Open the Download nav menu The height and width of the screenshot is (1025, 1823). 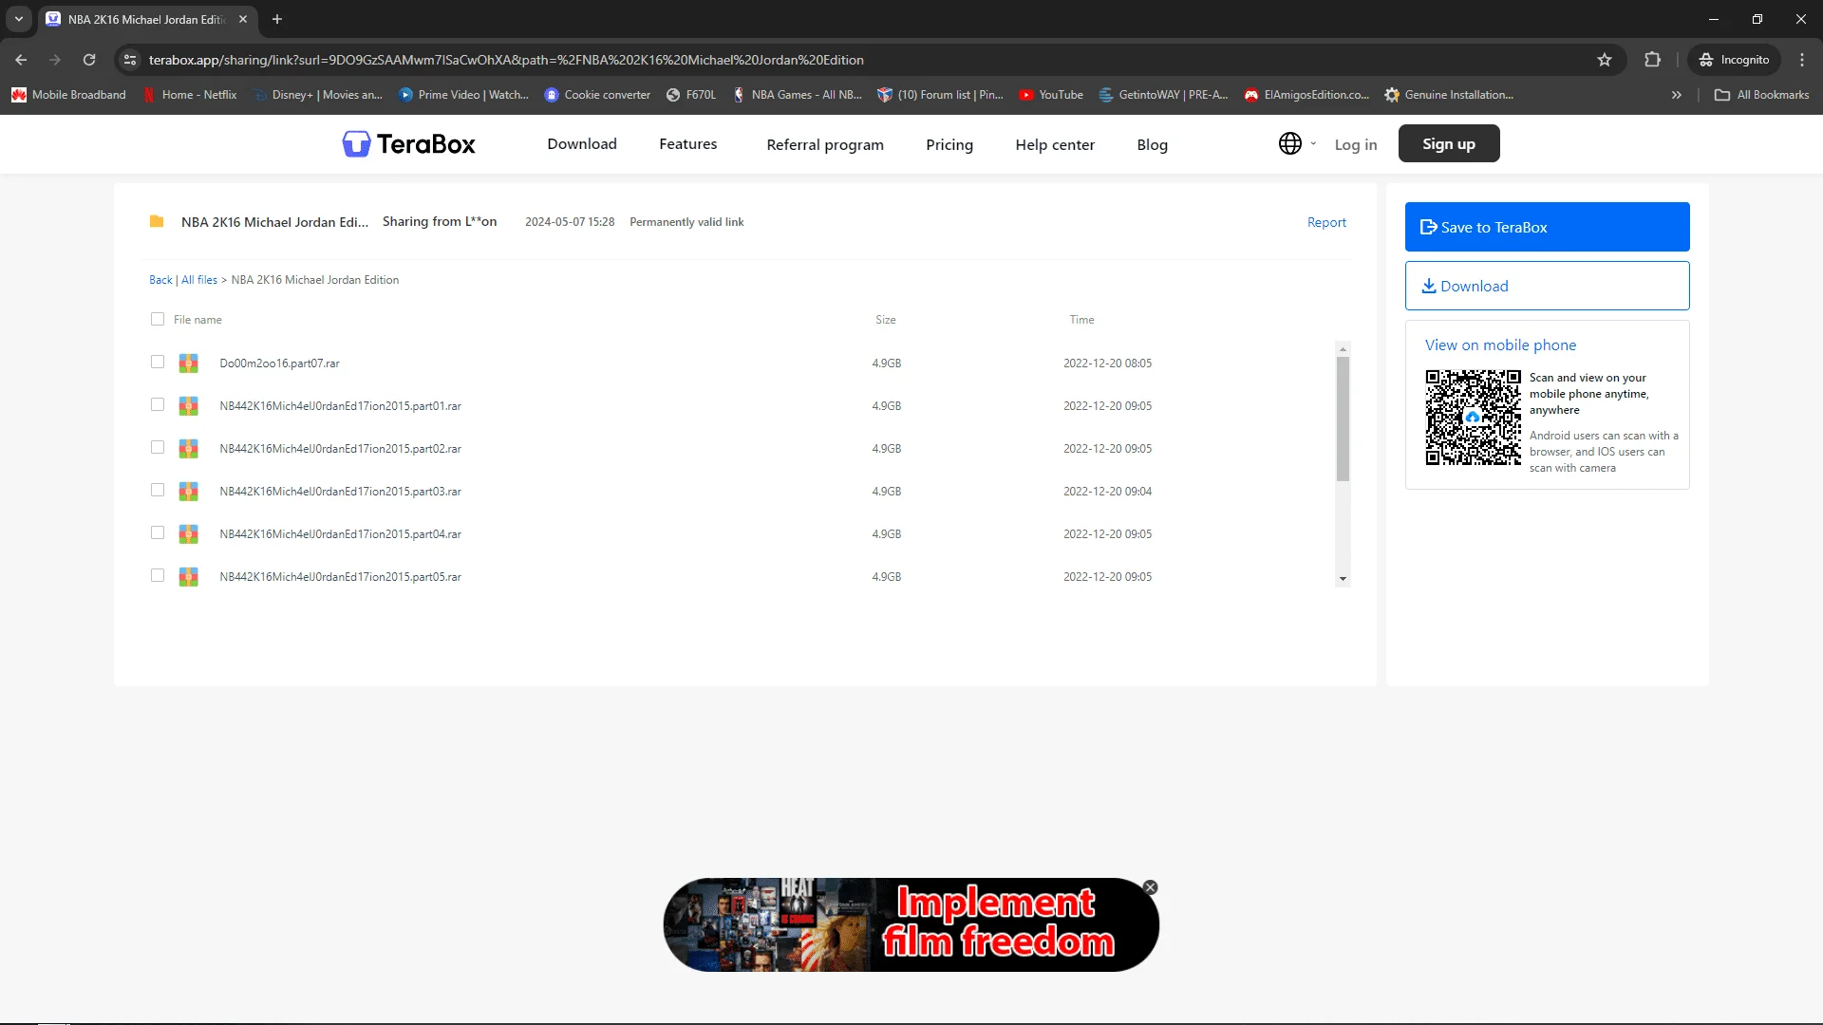click(582, 143)
